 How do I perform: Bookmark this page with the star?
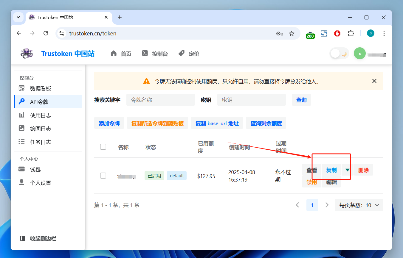click(x=292, y=33)
